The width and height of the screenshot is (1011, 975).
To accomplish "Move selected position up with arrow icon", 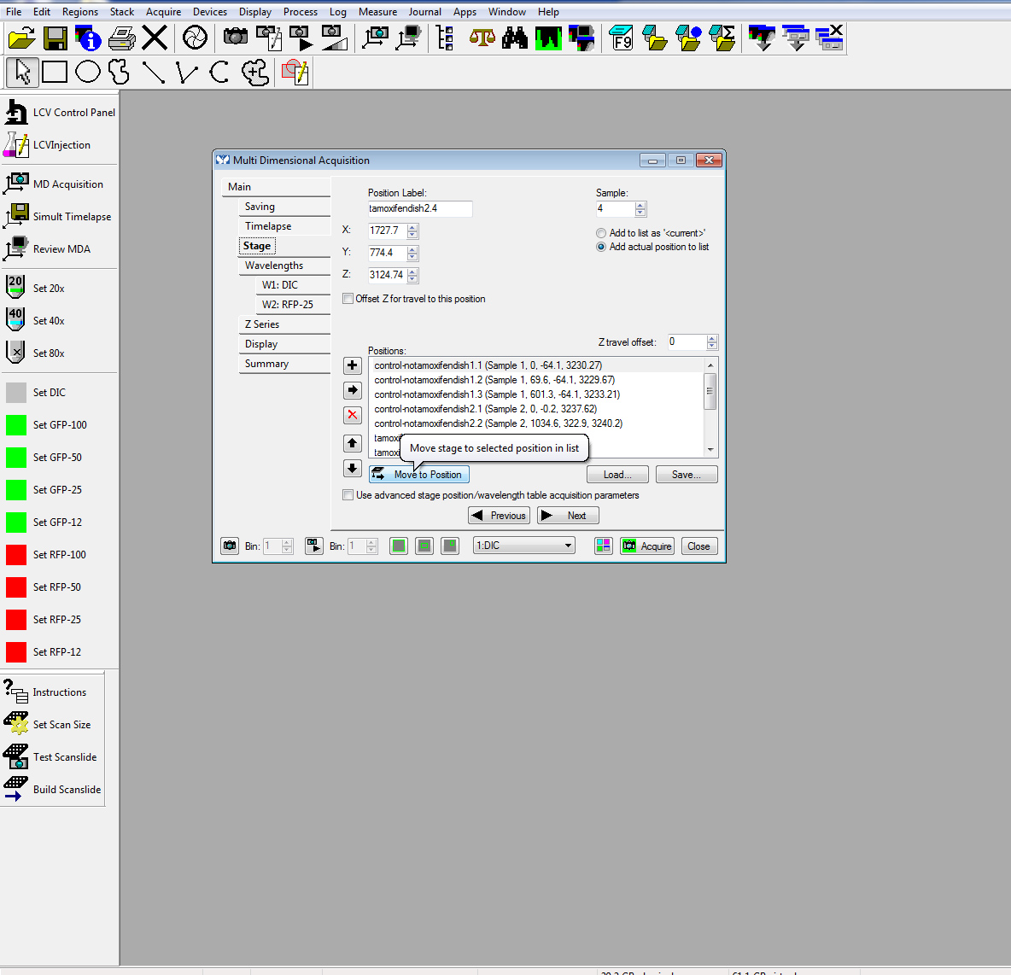I will click(x=352, y=443).
